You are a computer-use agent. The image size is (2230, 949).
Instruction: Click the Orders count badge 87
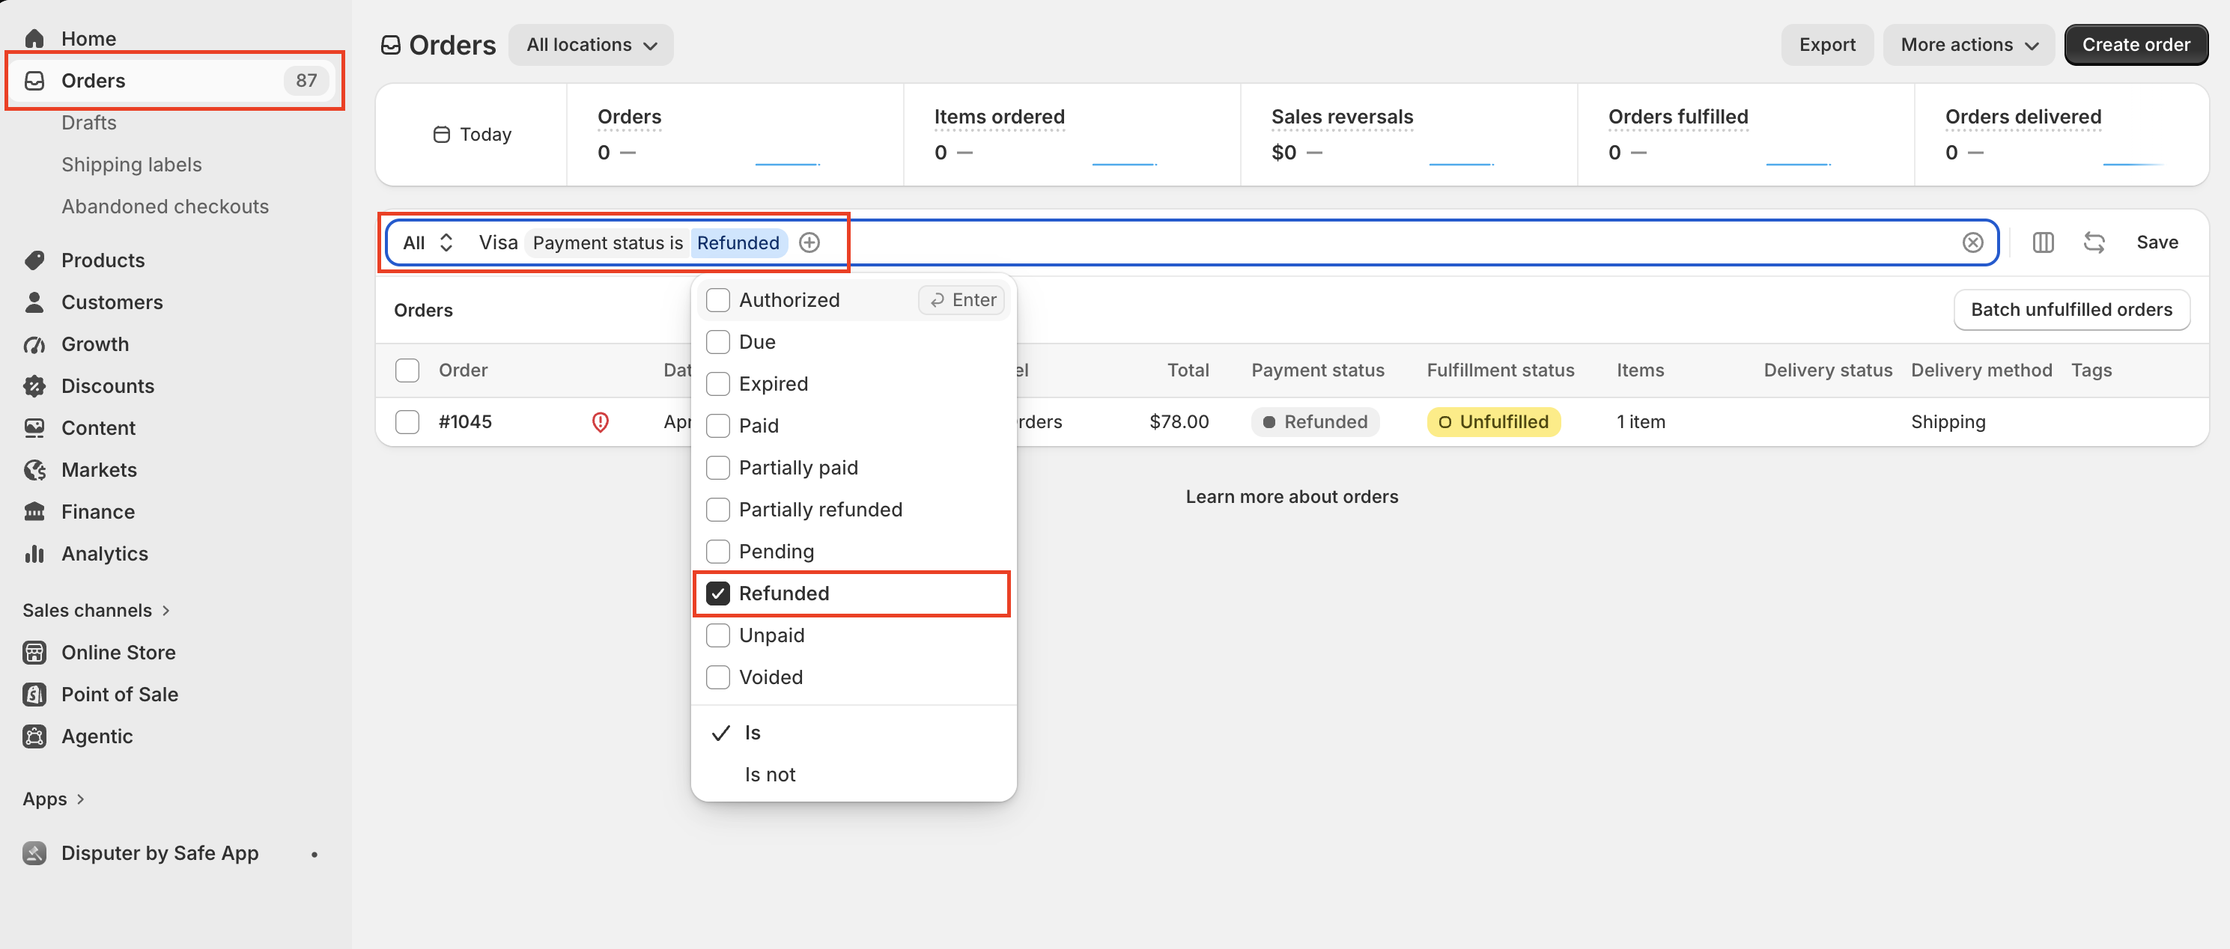point(306,80)
